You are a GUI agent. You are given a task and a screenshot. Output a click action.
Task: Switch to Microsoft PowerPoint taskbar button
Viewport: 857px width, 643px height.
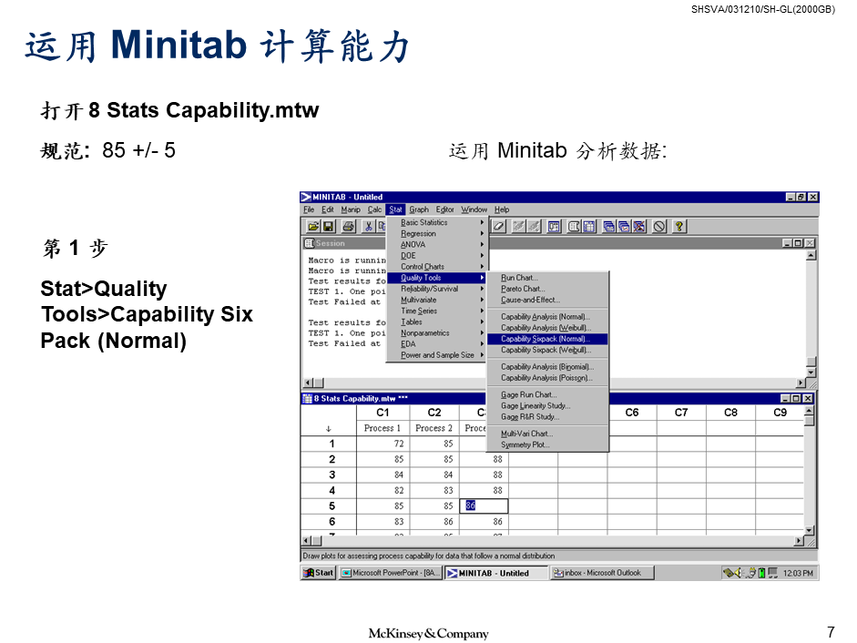coord(392,573)
